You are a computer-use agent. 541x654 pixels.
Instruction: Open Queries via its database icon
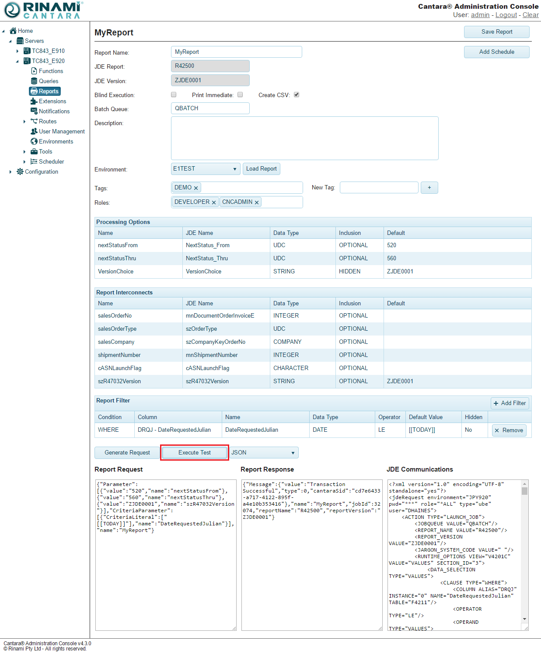point(34,81)
